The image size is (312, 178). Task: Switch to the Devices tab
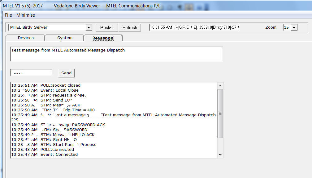[x=26, y=38]
